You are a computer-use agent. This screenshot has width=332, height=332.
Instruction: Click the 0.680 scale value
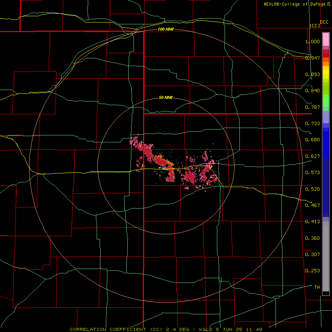click(x=312, y=140)
